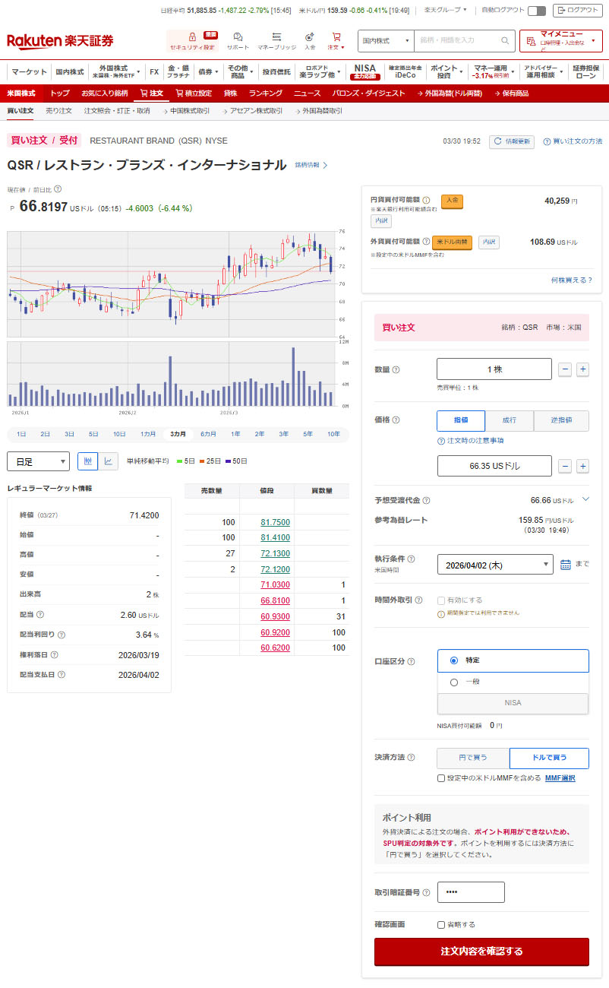Open the 日足 chart interval dropdown
Viewport: 609px width, 988px height.
click(38, 461)
